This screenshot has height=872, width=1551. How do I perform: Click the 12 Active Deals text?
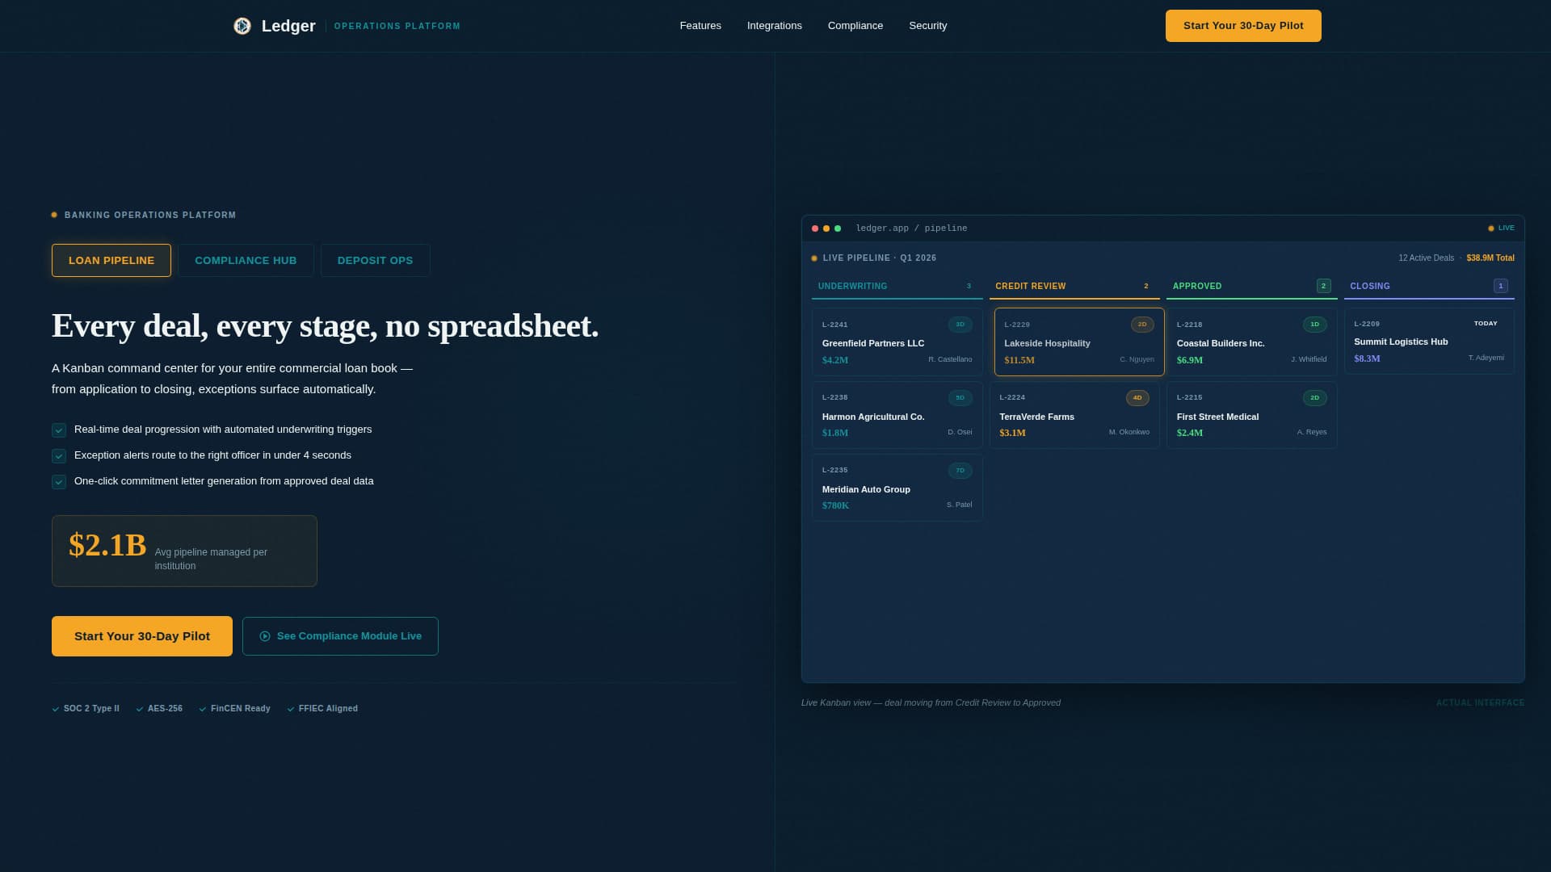1426,258
